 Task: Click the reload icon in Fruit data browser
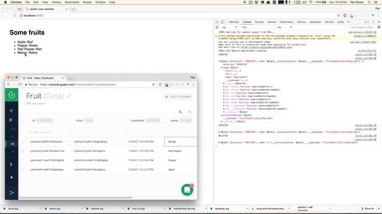pyautogui.click(x=190, y=112)
